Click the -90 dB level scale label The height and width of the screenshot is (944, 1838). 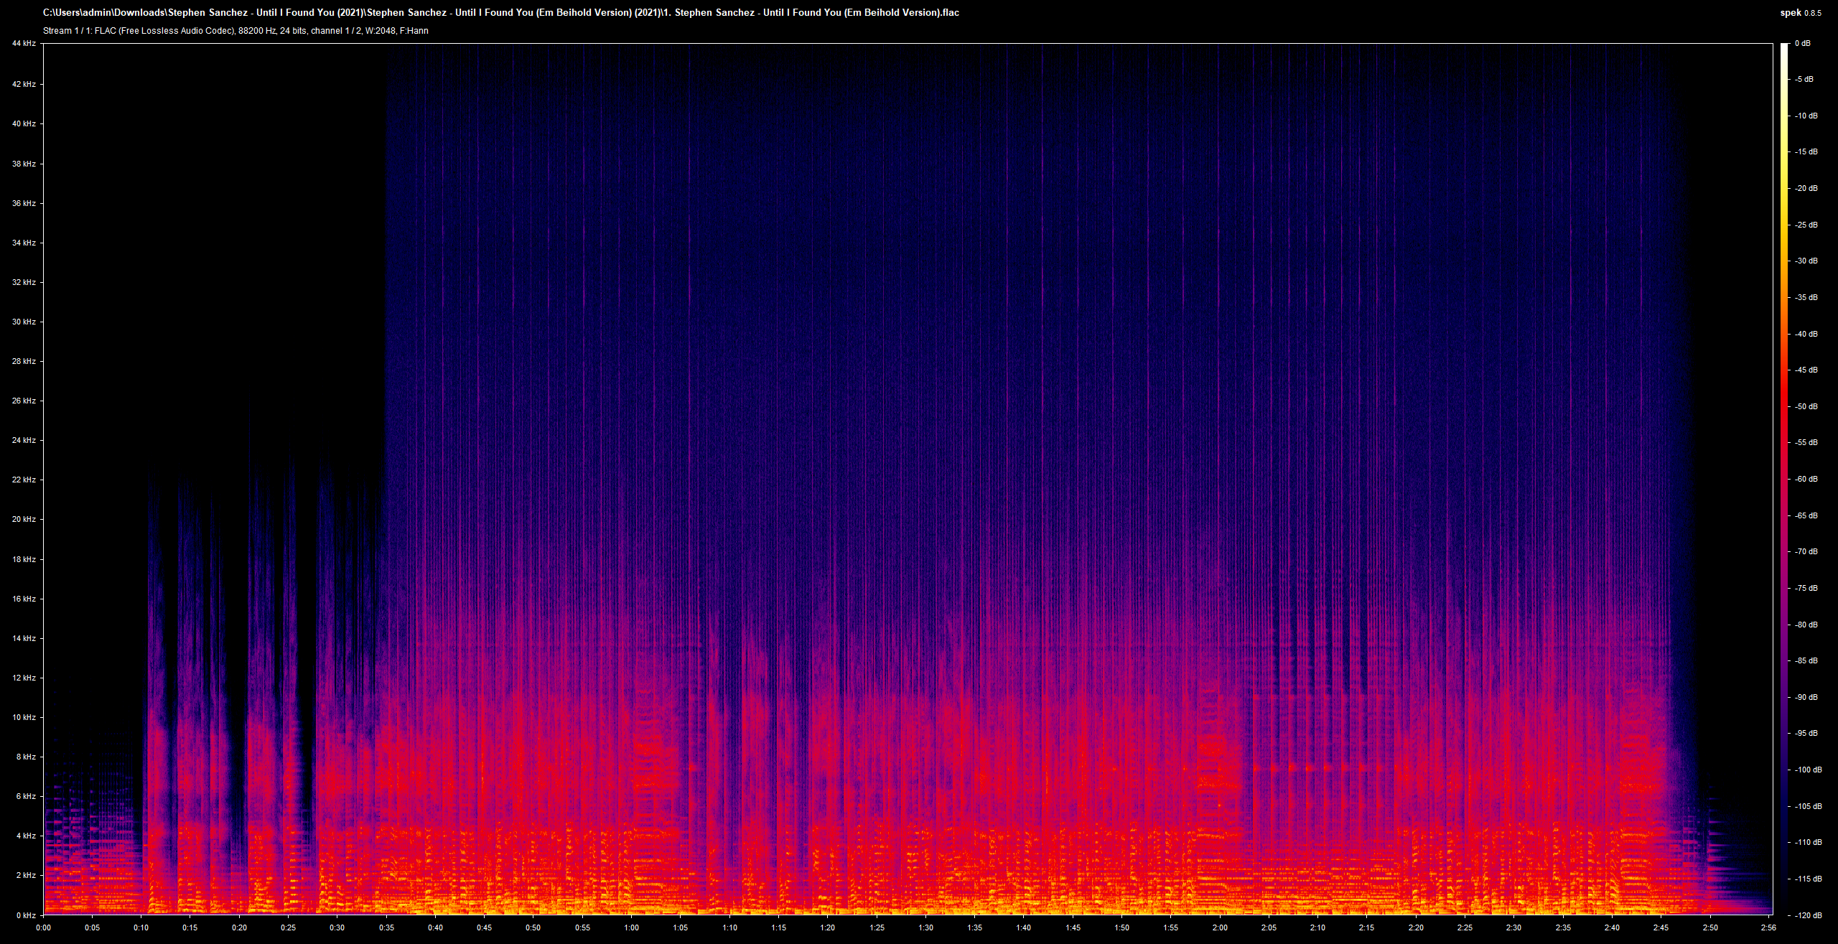[x=1806, y=697]
